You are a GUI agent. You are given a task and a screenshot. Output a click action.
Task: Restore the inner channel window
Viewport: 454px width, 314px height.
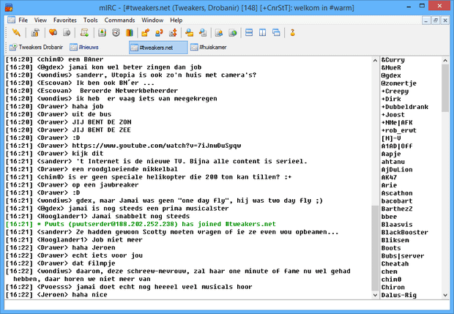coord(436,20)
